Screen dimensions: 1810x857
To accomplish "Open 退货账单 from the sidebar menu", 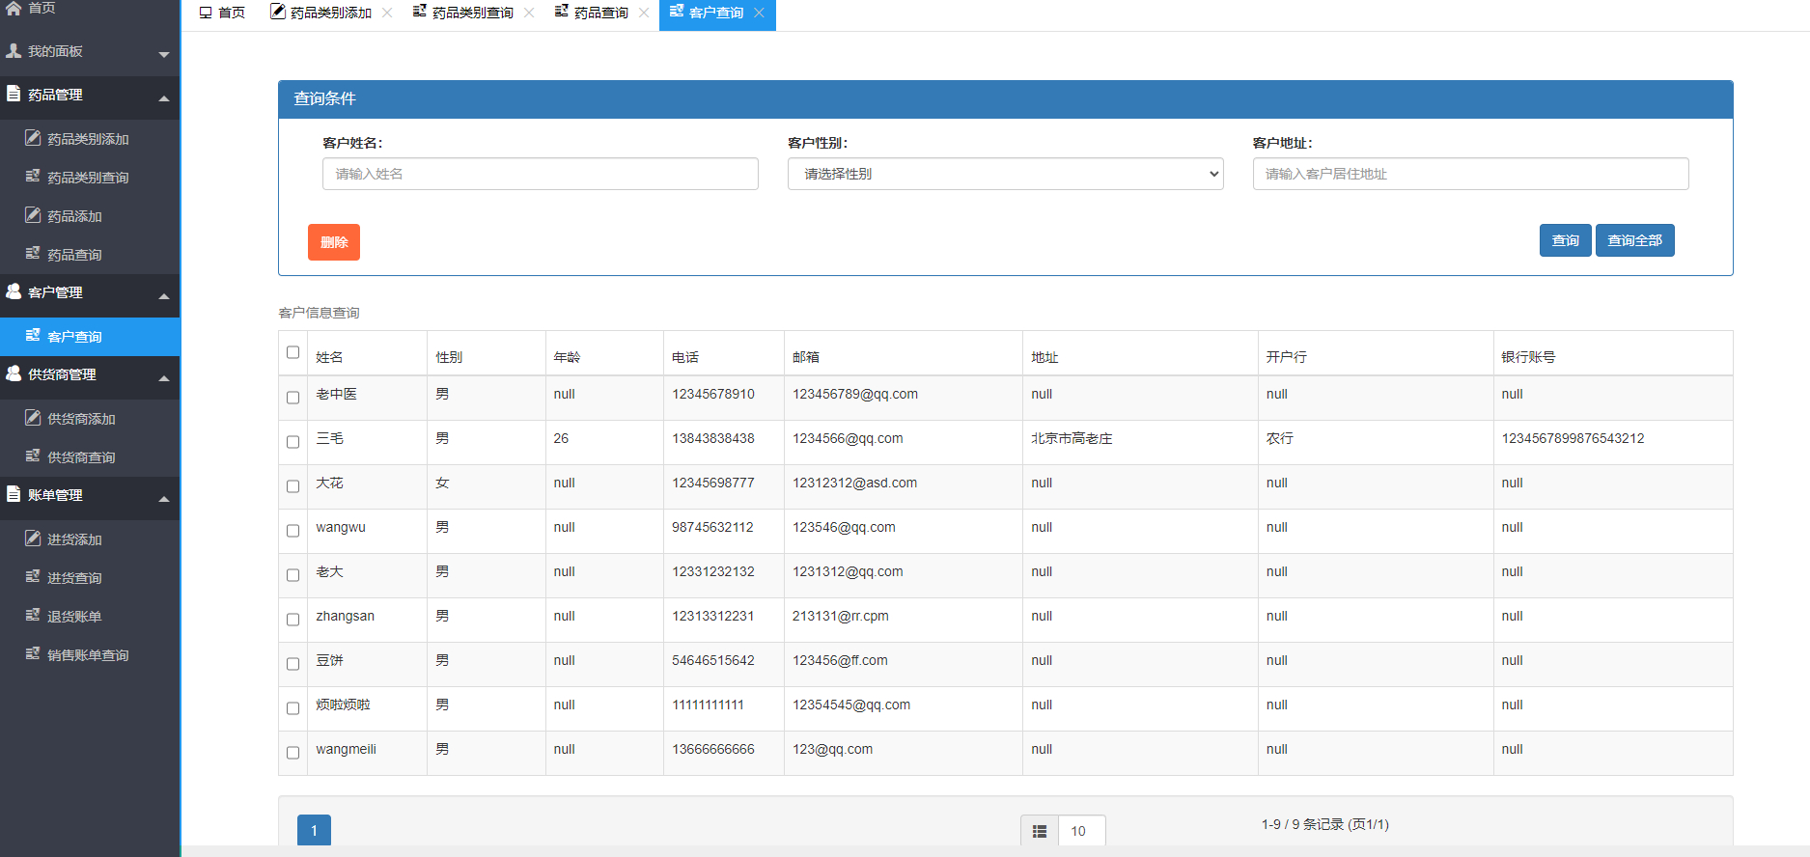I will [x=74, y=617].
